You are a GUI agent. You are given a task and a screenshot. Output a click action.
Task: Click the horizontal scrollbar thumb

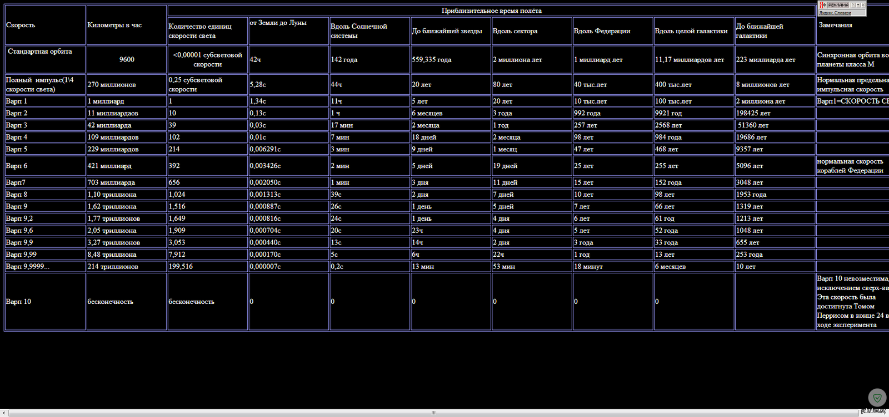pos(433,413)
